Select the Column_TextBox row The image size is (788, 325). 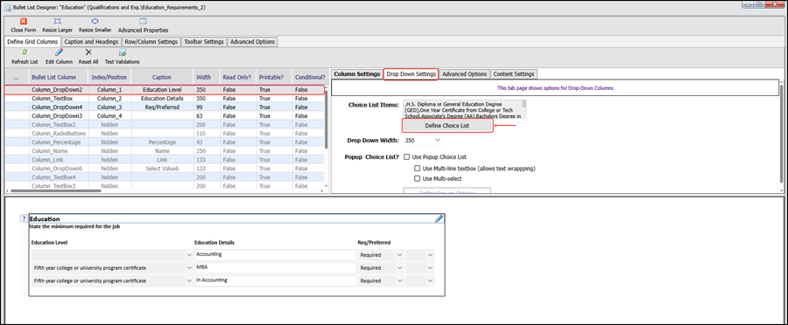click(164, 99)
